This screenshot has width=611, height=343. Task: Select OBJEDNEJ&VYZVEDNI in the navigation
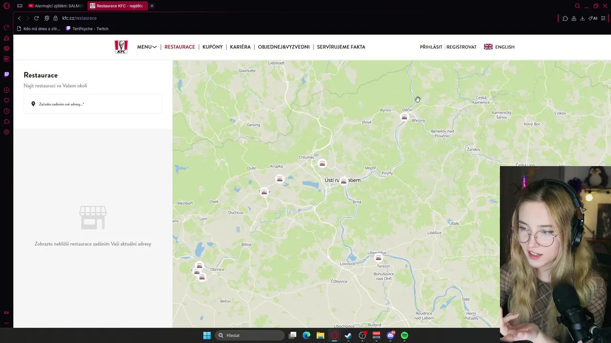(284, 47)
